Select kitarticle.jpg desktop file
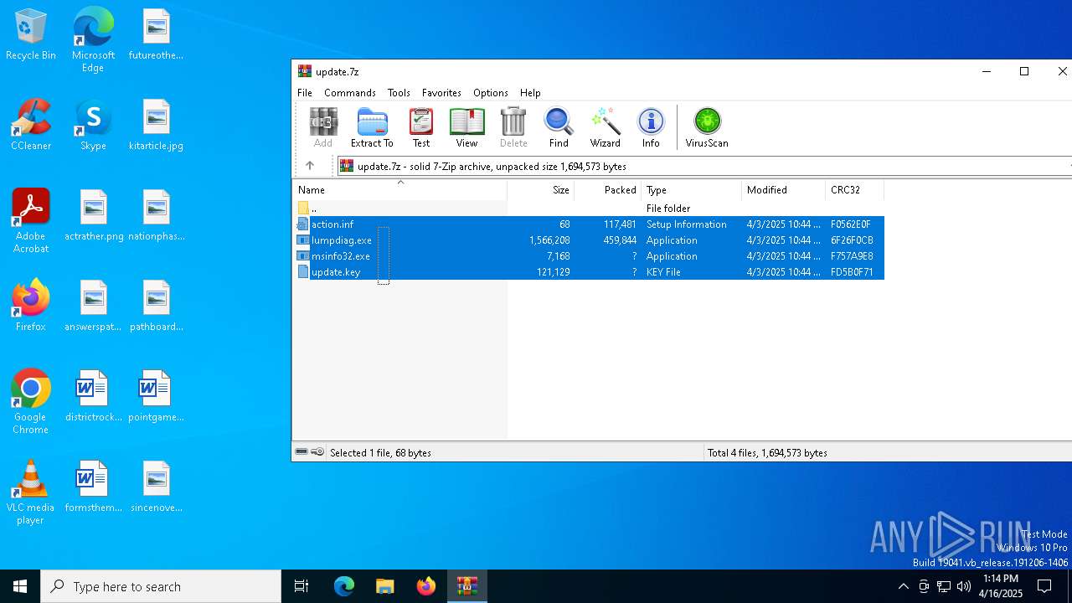 click(x=156, y=125)
